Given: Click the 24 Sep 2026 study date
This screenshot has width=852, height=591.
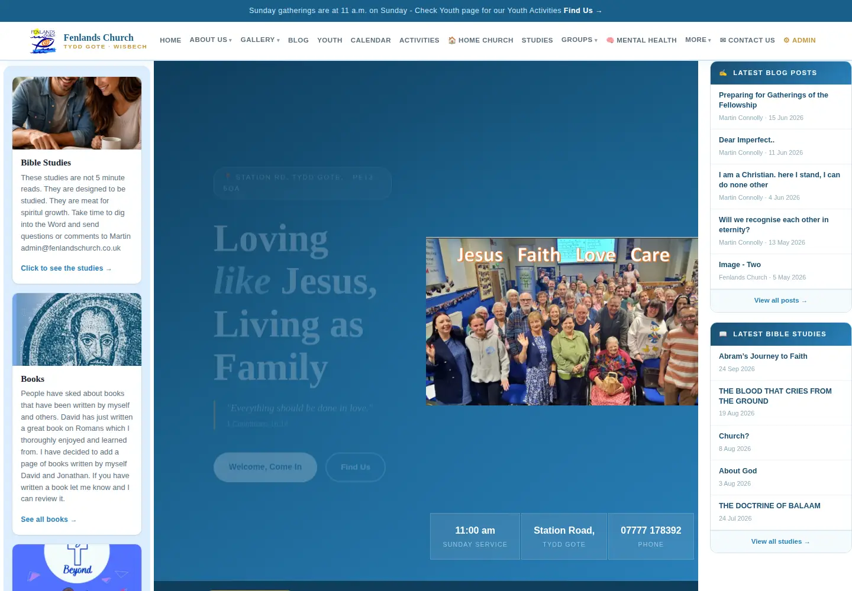Looking at the screenshot, I should coord(737,369).
